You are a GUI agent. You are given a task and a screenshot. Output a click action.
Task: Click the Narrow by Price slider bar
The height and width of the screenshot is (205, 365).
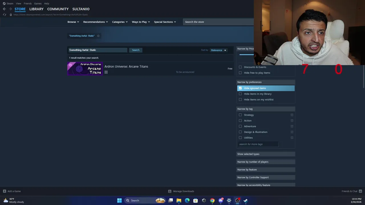click(x=246, y=55)
